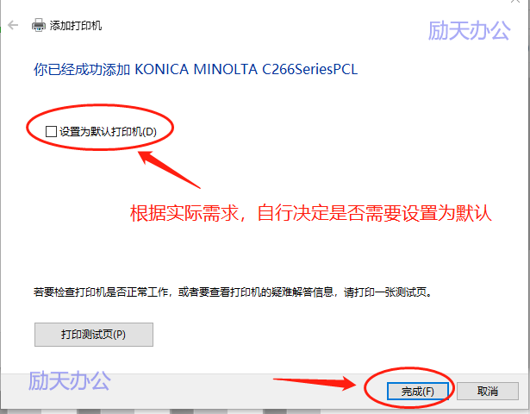Viewport: 530px width, 414px height.
Task: Click the bottom-left 励天办公 watermark
Action: tap(69, 380)
